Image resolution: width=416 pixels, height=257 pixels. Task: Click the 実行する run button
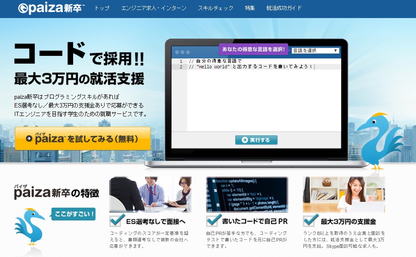click(256, 140)
